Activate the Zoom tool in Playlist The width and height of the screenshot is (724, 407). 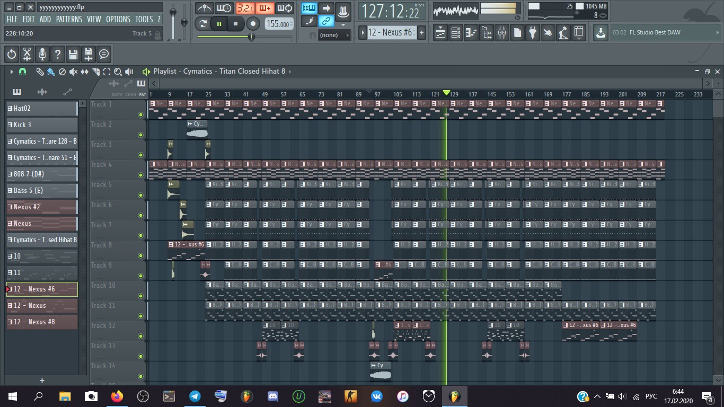click(x=118, y=72)
